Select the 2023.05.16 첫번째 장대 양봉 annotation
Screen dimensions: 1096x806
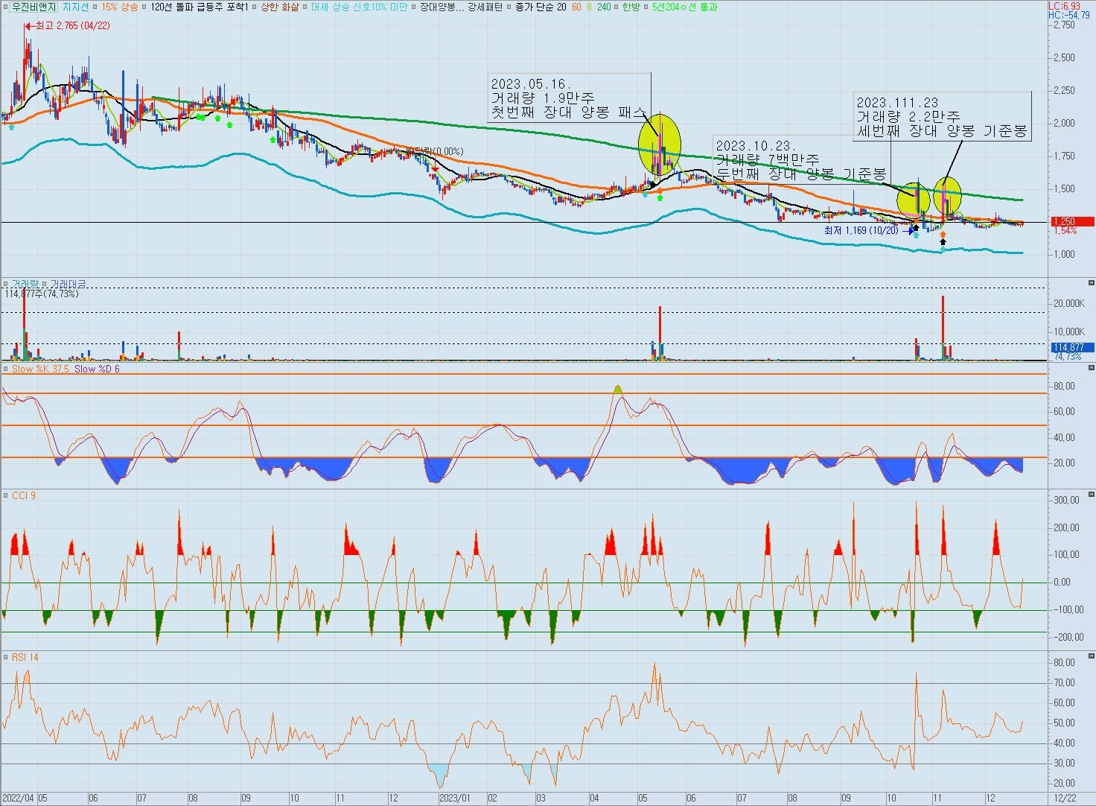point(570,98)
